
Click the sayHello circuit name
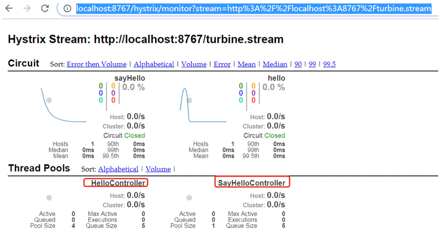click(129, 78)
